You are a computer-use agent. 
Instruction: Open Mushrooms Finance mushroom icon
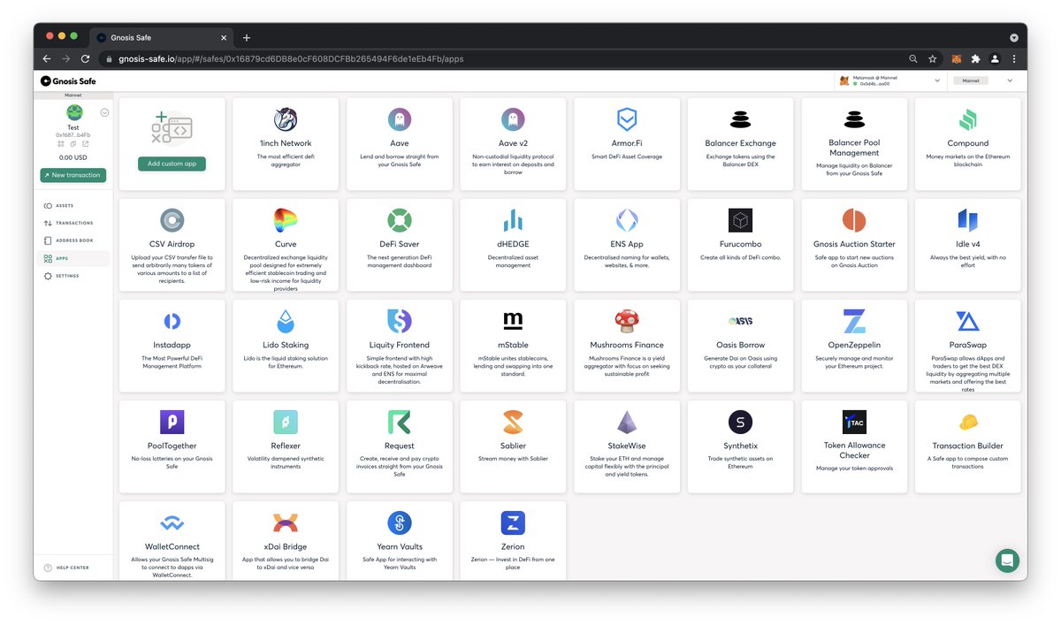tap(627, 321)
